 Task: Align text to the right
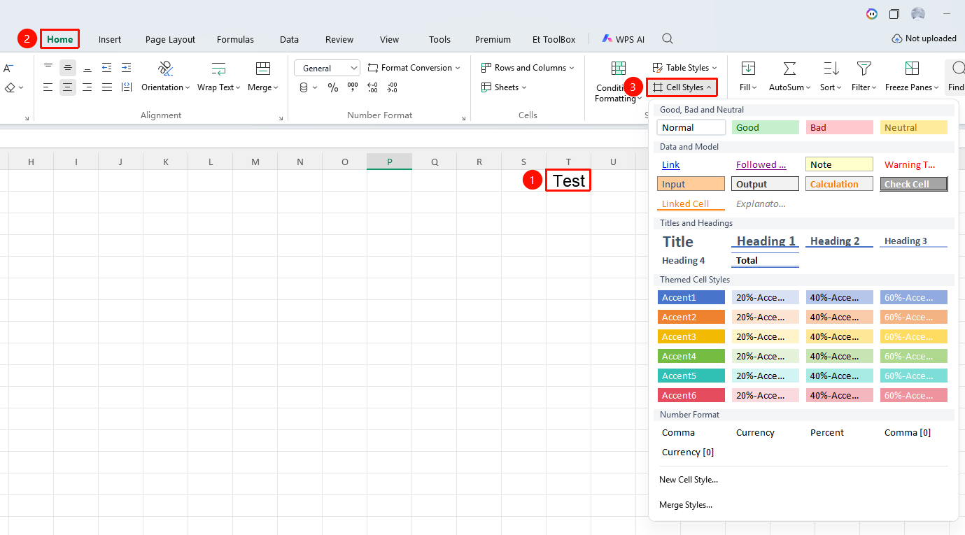point(87,87)
